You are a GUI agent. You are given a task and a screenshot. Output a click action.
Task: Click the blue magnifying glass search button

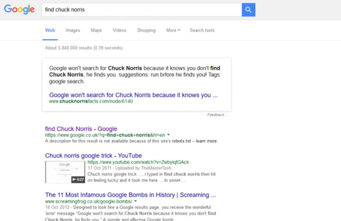(248, 10)
